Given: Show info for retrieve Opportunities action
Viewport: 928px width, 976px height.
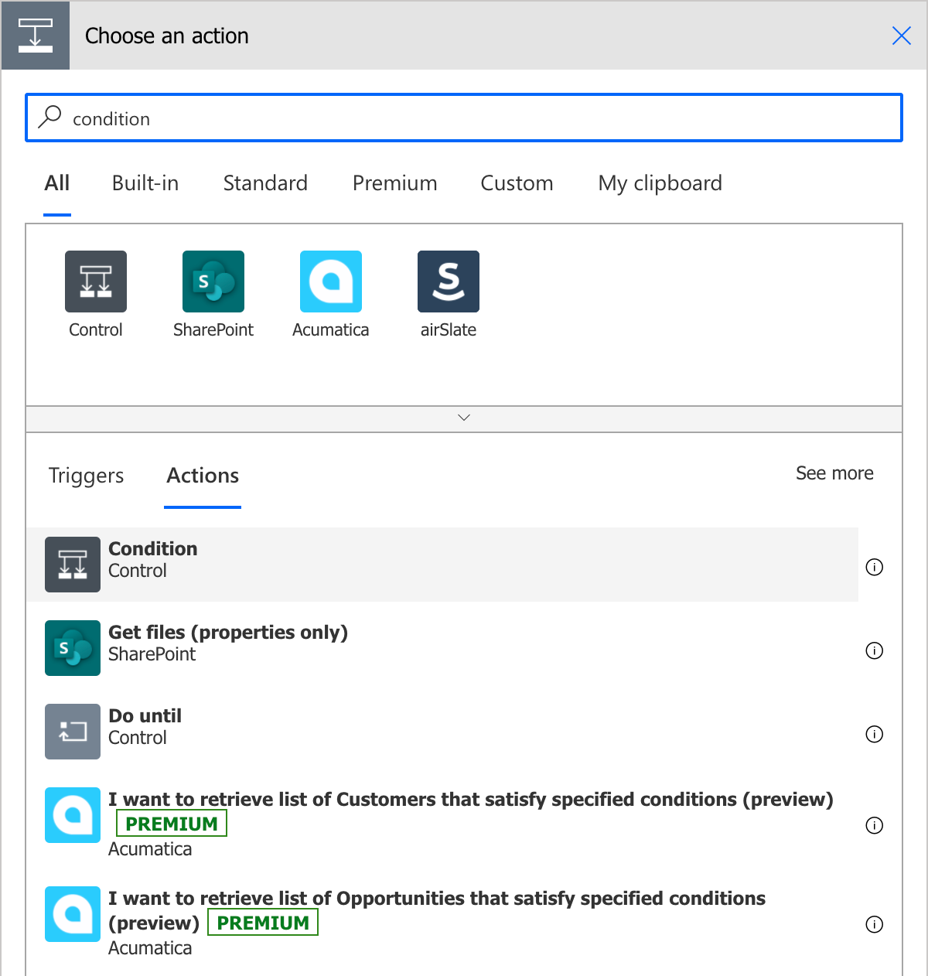Looking at the screenshot, I should point(875,924).
